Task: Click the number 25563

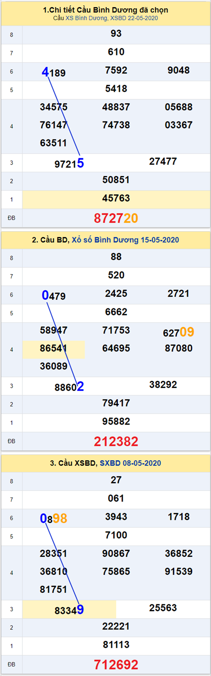Action: click(x=163, y=608)
